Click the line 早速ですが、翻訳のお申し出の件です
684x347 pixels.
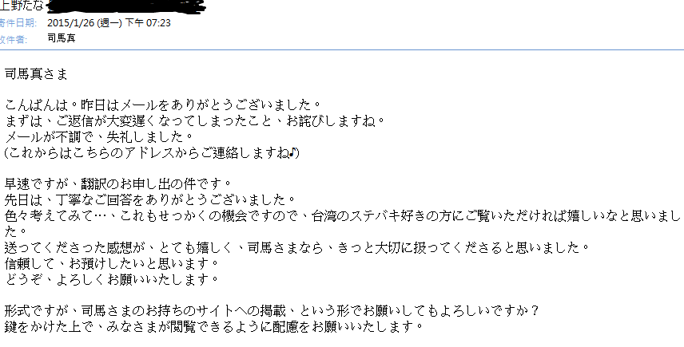pyautogui.click(x=117, y=184)
